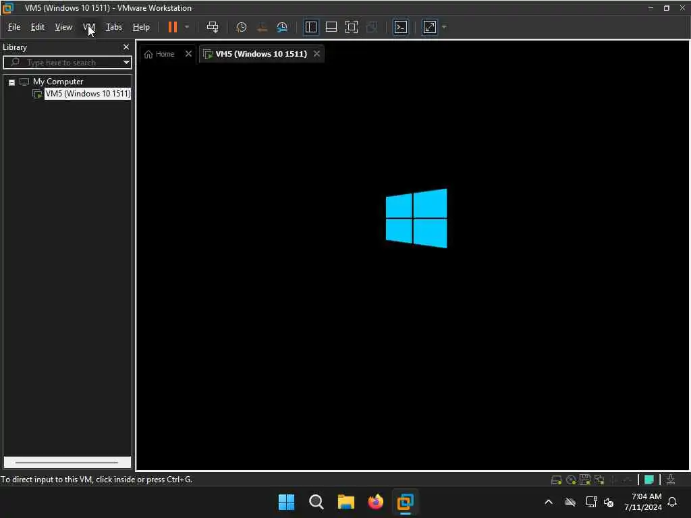Close the VM5 (Windows 10 1511) tab

pos(317,54)
